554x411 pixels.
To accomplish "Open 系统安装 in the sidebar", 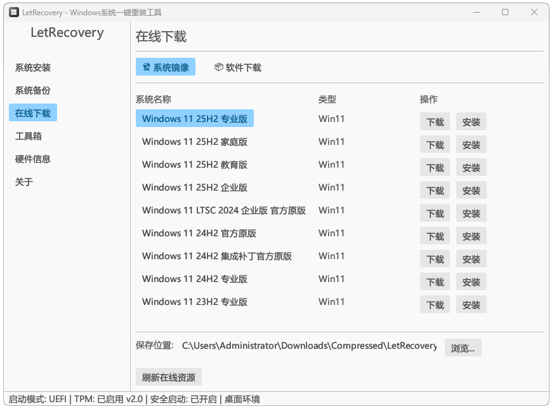I will (33, 67).
